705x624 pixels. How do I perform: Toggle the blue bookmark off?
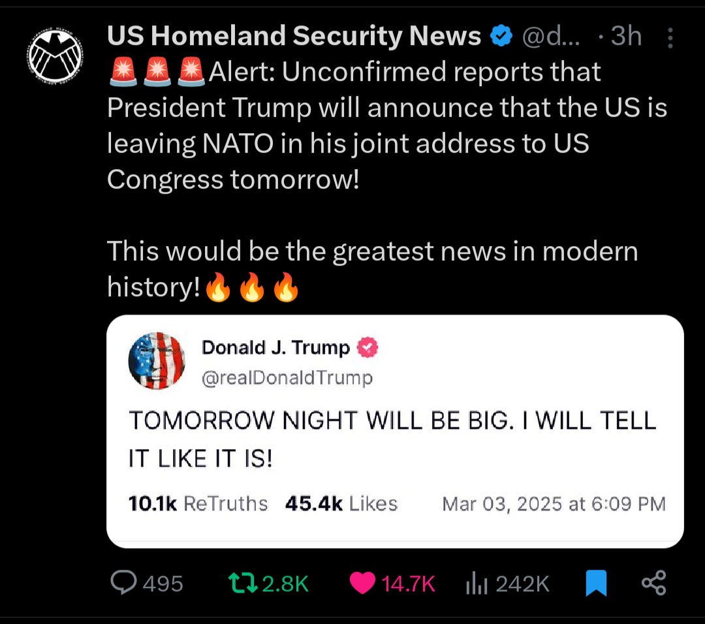[596, 583]
